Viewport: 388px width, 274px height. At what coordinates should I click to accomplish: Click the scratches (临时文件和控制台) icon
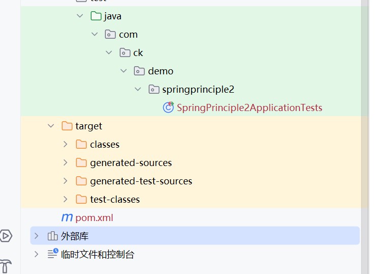click(x=52, y=254)
